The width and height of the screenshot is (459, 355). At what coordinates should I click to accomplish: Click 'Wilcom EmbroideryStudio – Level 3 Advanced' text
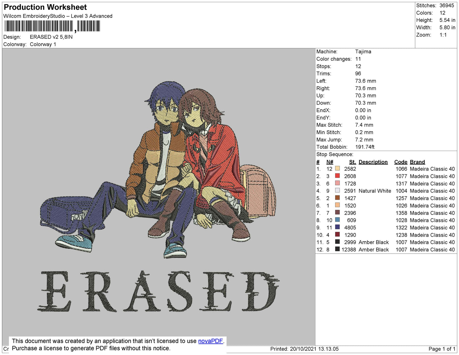click(58, 16)
